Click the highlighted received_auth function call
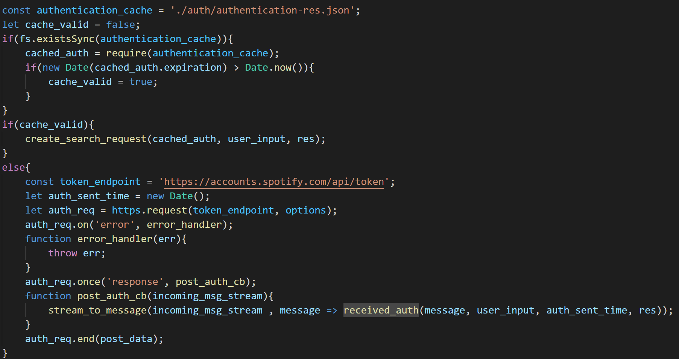Image resolution: width=679 pixels, height=359 pixels. click(x=381, y=311)
